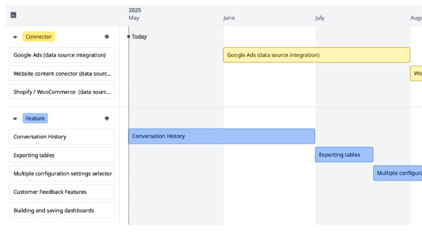Click the yellow Connector group label
Image resolution: width=422 pixels, height=233 pixels.
(x=39, y=37)
